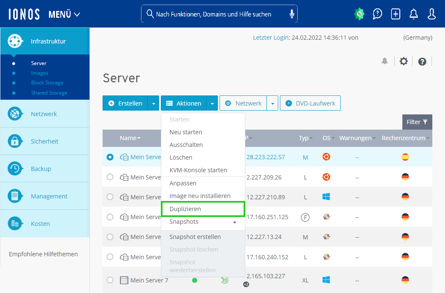
Task: Select Duplizieren menu entry
Action: click(x=203, y=209)
